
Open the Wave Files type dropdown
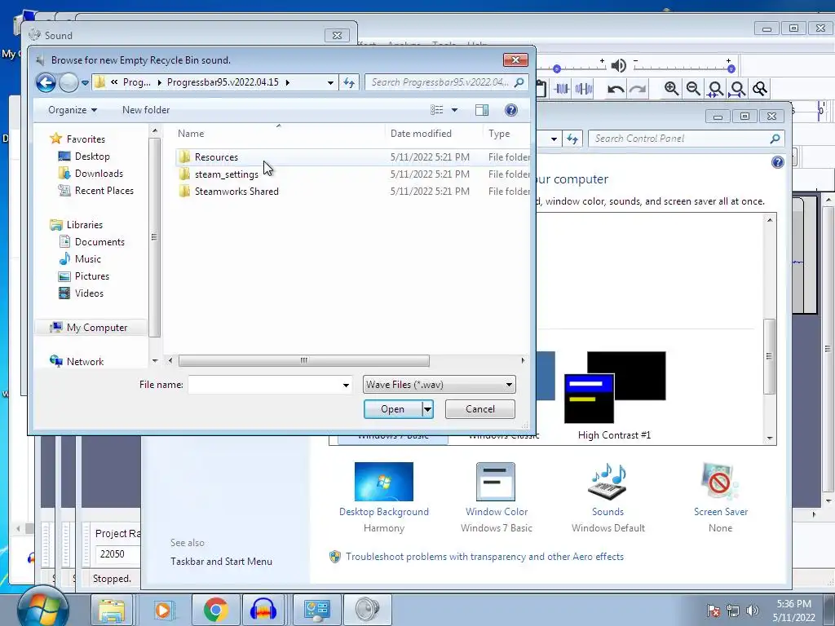(x=439, y=385)
